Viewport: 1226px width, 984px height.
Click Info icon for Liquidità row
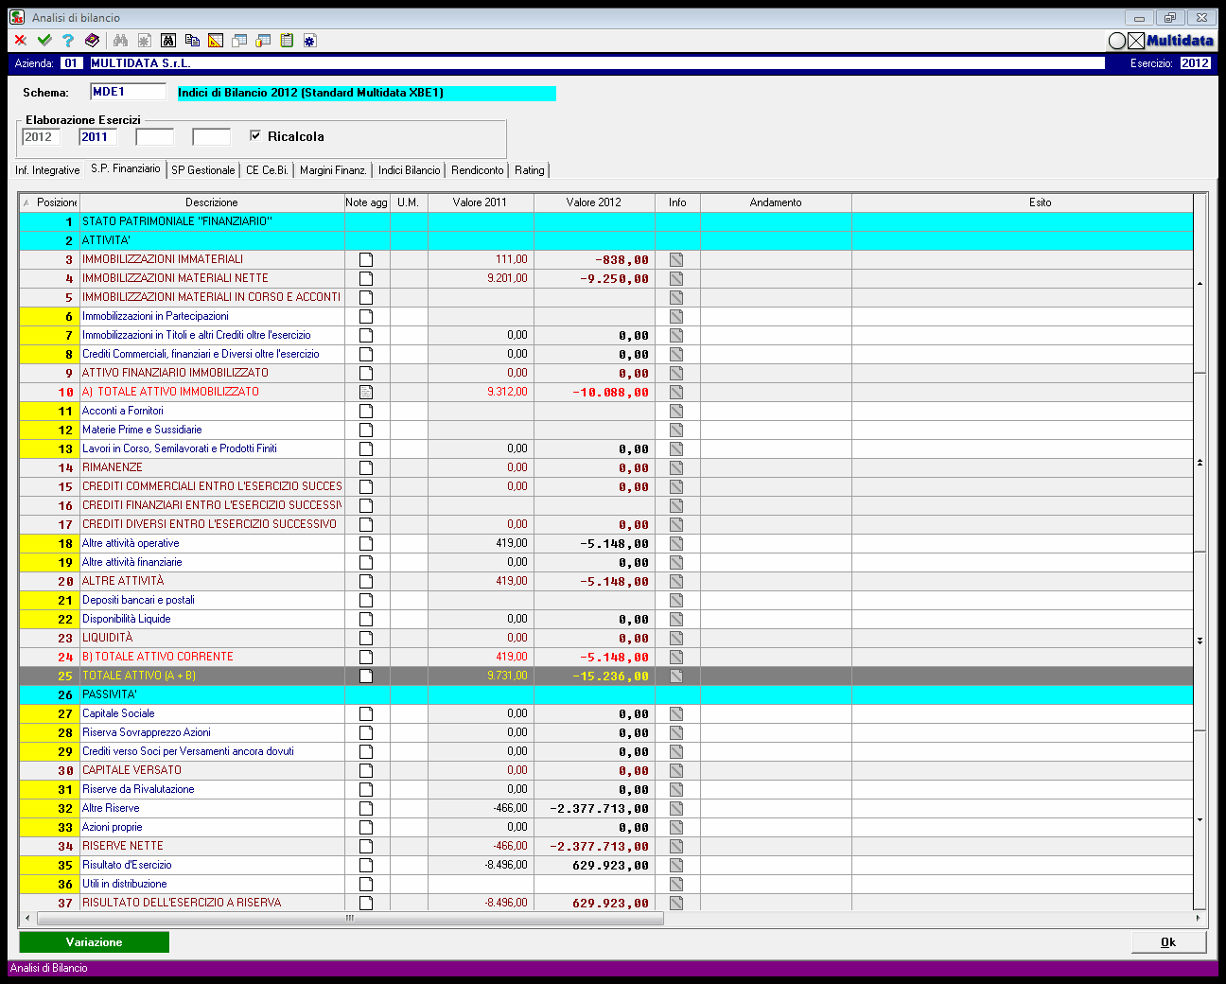(x=676, y=638)
